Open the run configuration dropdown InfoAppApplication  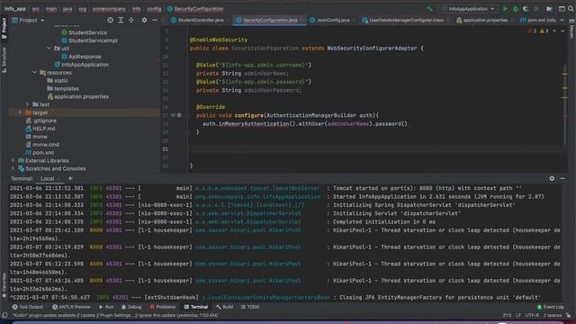coord(468,9)
